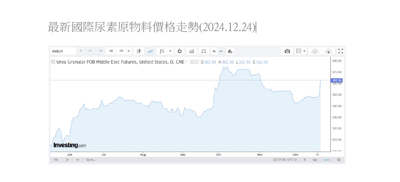Collapse the Urea Granular legend
This screenshot has height=182, width=400.
pyautogui.click(x=53, y=62)
